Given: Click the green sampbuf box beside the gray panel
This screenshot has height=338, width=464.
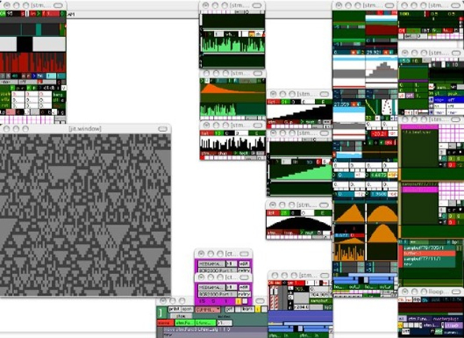Looking at the screenshot, I should (320, 301).
